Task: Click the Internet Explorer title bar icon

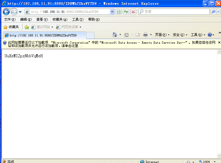Action: pos(4,3)
